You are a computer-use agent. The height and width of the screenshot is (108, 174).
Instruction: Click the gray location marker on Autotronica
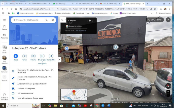click(116, 47)
